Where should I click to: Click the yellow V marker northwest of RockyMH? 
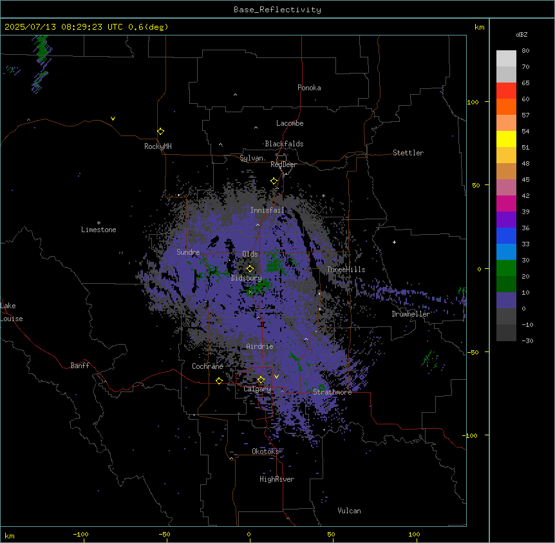113,119
